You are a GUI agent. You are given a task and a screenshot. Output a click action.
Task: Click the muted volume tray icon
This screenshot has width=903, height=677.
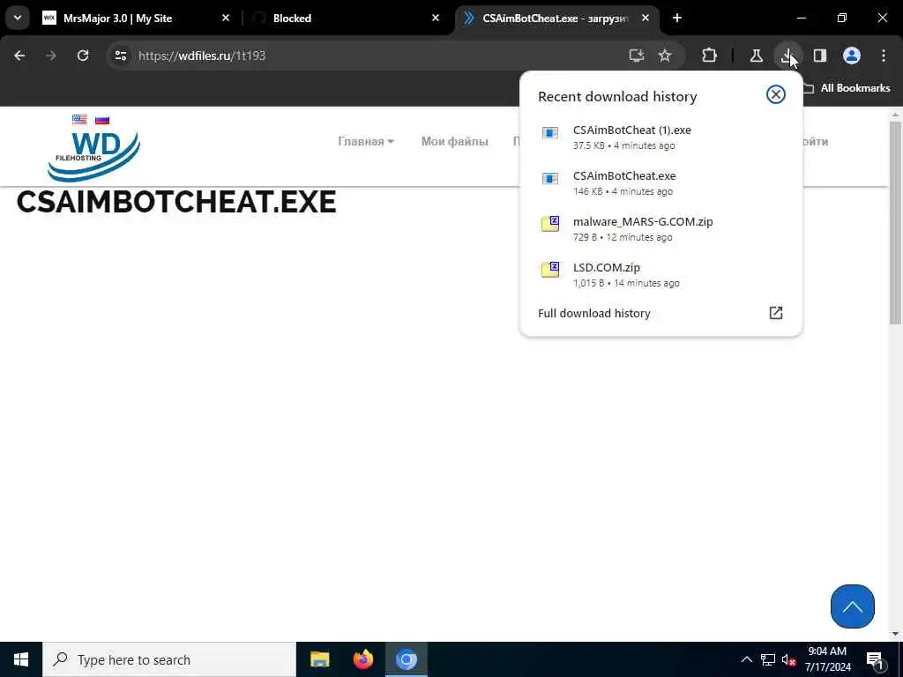[x=789, y=659]
